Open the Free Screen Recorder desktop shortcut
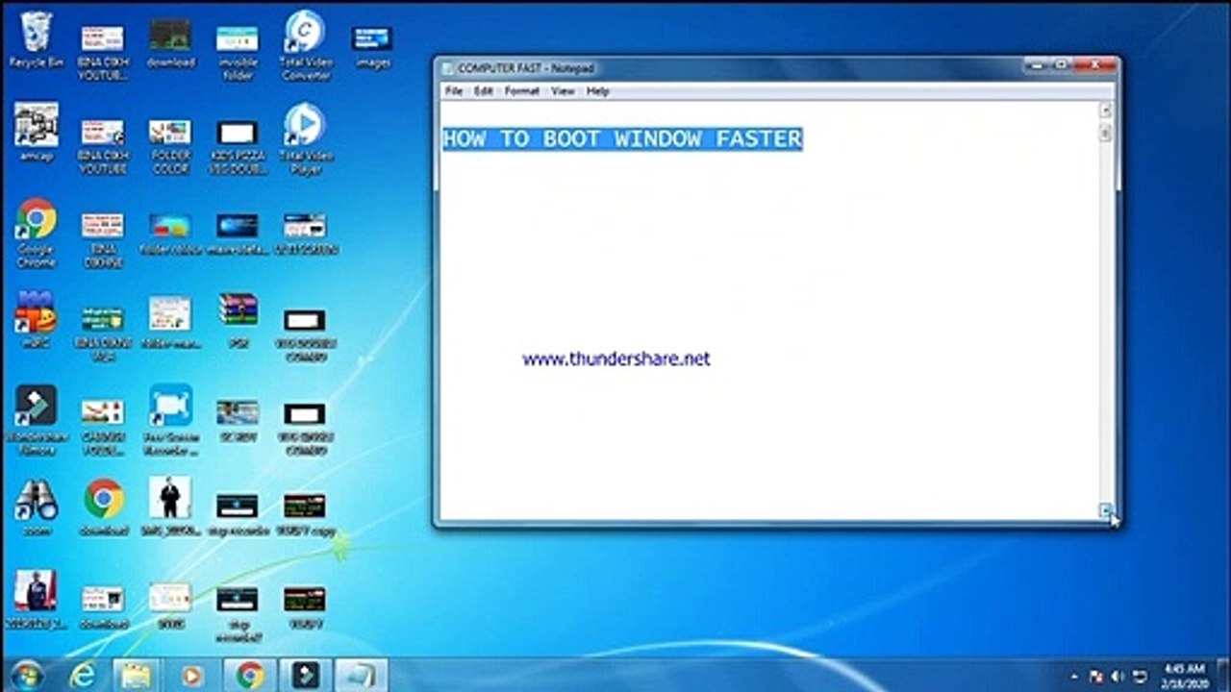Screen dimensions: 1231x692 coord(170,419)
